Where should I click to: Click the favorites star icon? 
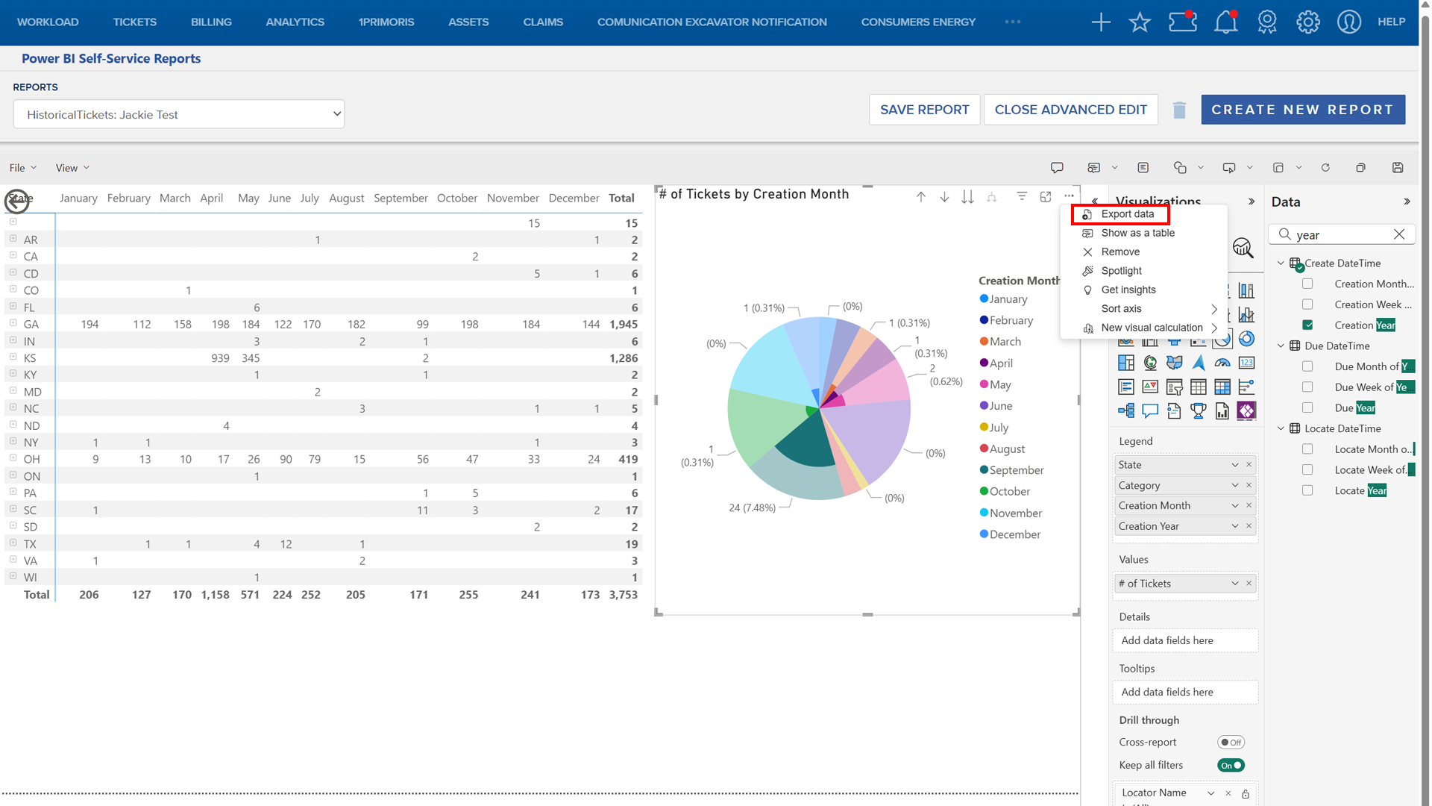click(x=1140, y=22)
